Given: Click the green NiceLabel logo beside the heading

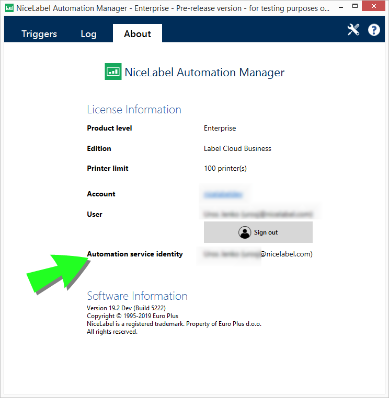Looking at the screenshot, I should tap(113, 72).
